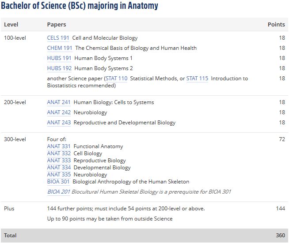
Task: Open STAT 110 Statistical Methods link
Action: point(117,79)
